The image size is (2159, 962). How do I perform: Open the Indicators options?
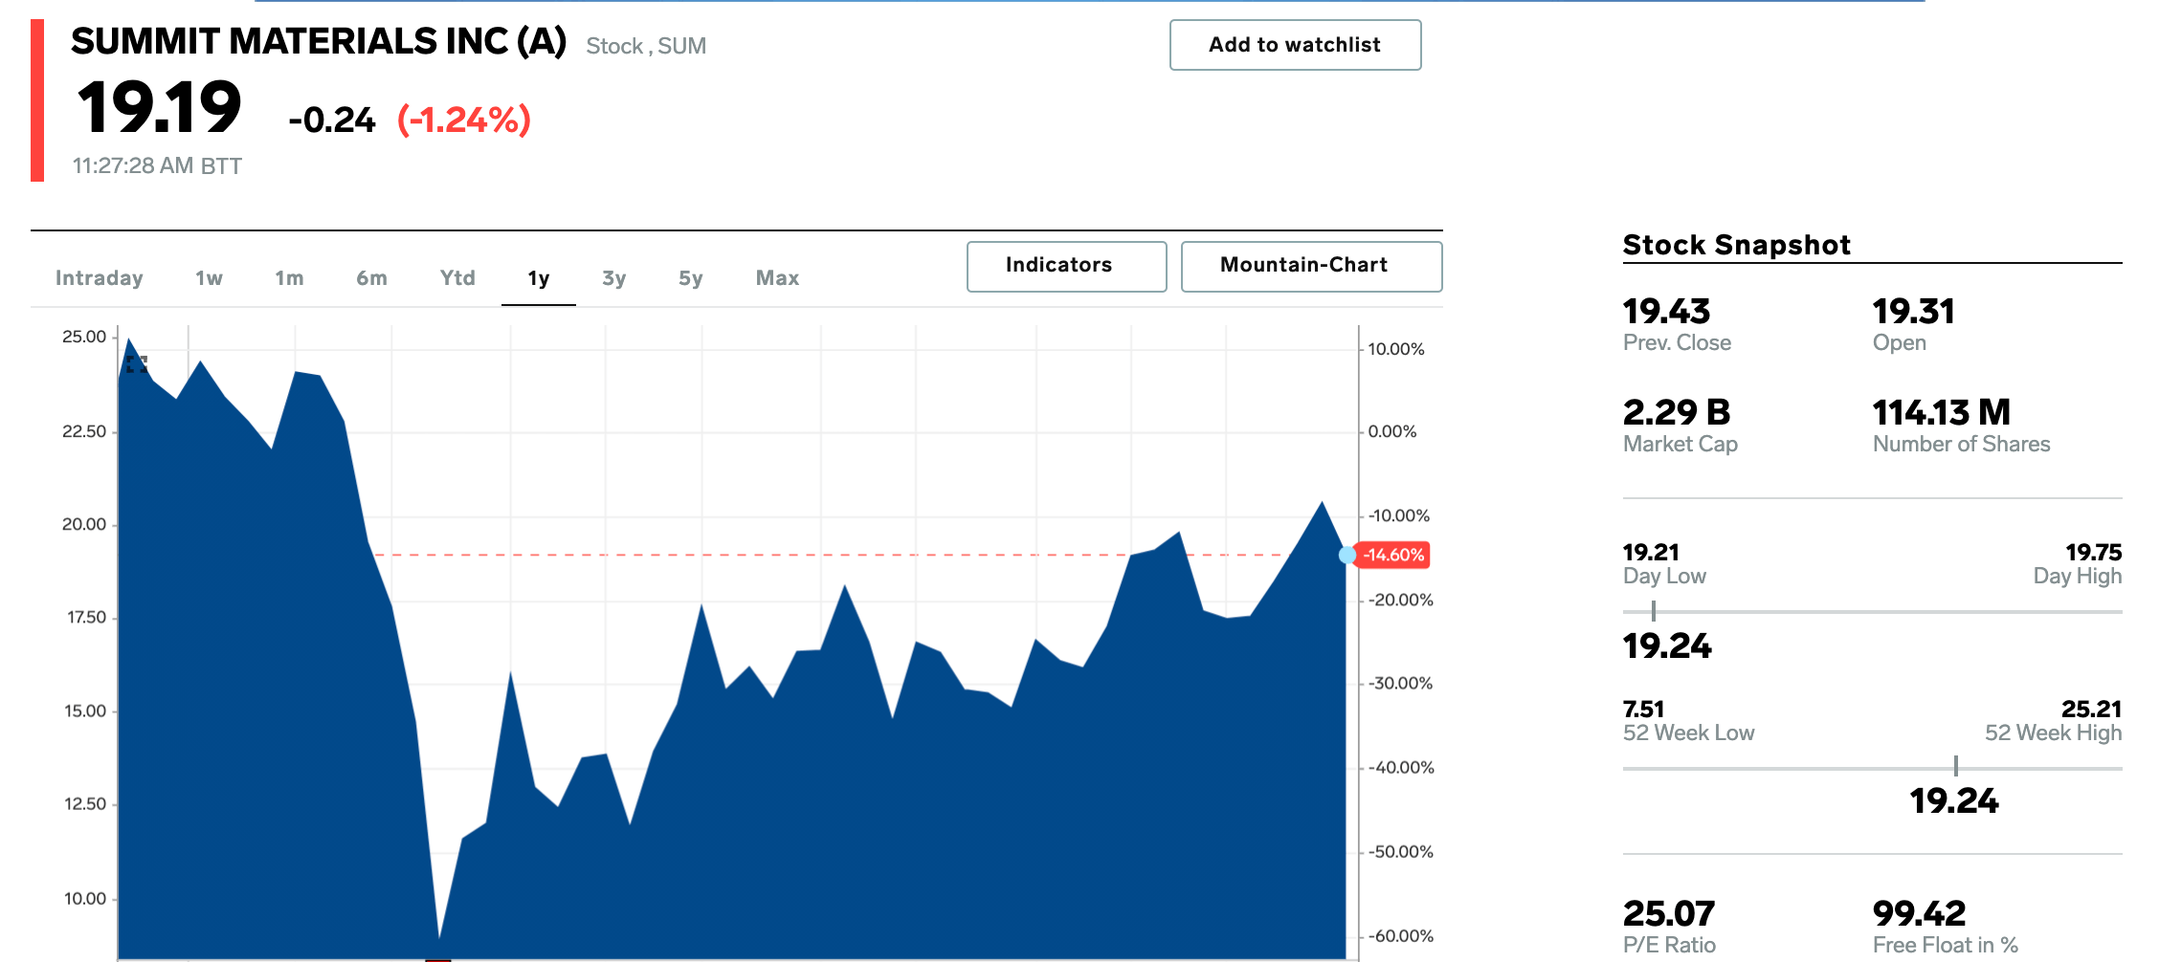1066,266
